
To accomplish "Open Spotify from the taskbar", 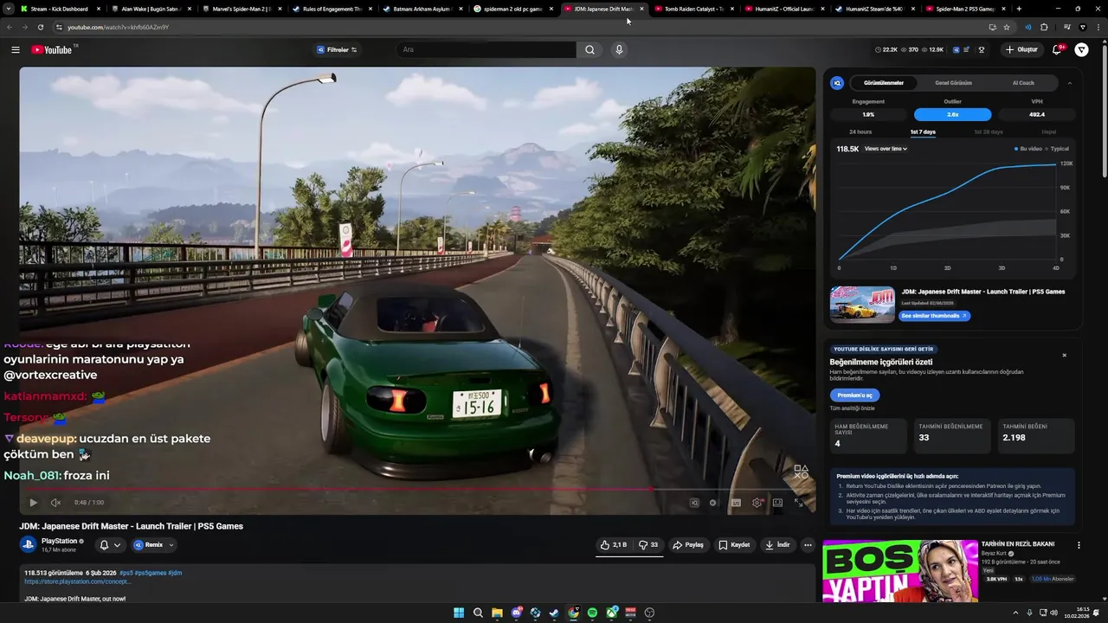I will 592,613.
